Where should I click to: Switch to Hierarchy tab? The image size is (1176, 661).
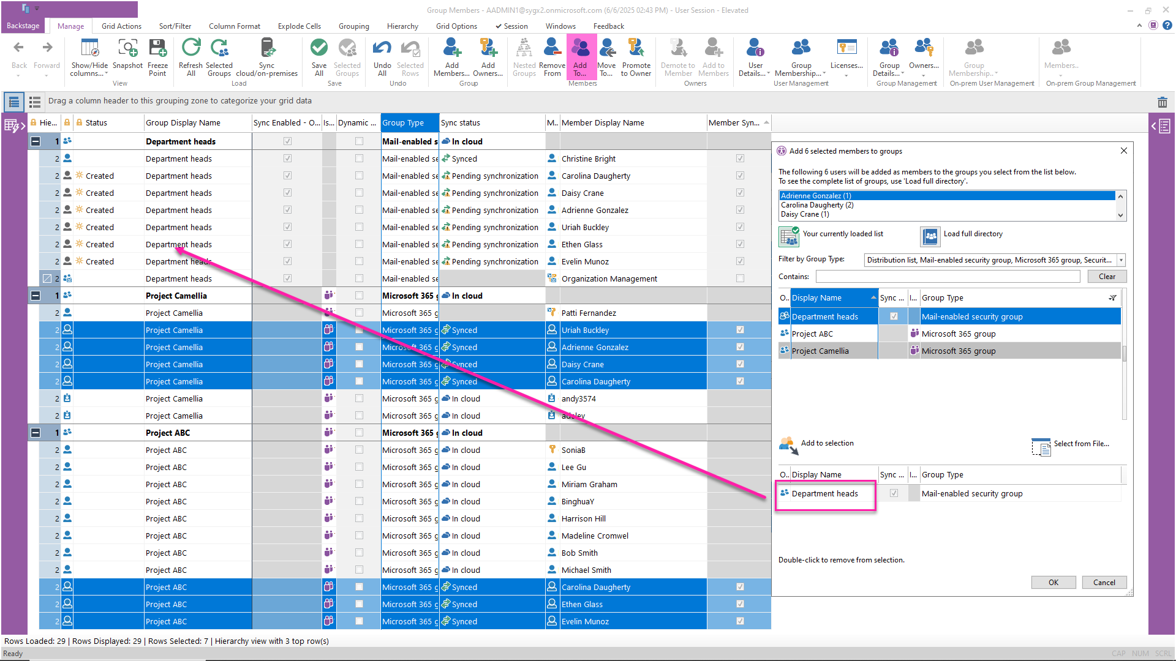[402, 26]
